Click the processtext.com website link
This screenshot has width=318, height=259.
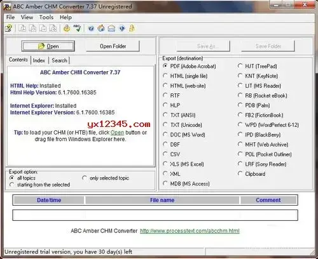pyautogui.click(x=190, y=231)
